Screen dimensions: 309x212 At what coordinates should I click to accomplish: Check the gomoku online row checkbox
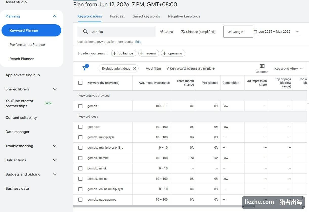[x=80, y=179]
